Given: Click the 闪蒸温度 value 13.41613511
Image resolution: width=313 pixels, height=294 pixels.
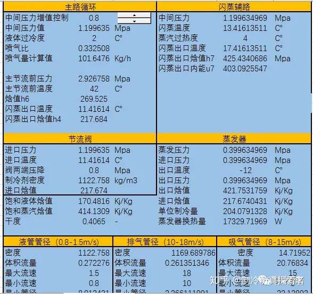Looking at the screenshot, I should (x=245, y=28).
